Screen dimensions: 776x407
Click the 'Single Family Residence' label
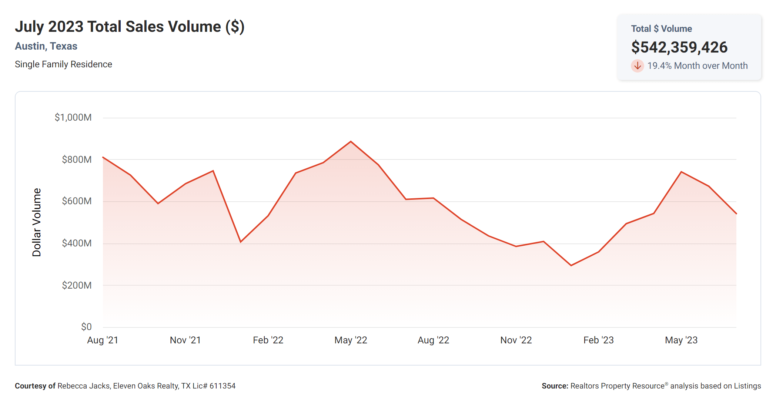[x=63, y=64]
